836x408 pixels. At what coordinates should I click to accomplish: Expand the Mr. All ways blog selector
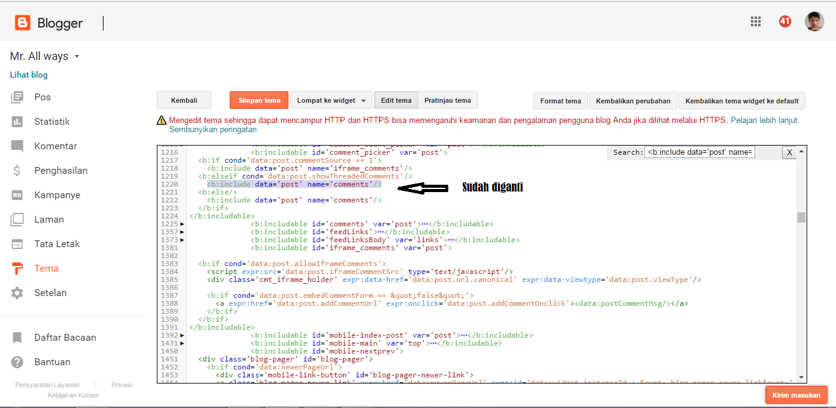pyautogui.click(x=44, y=56)
